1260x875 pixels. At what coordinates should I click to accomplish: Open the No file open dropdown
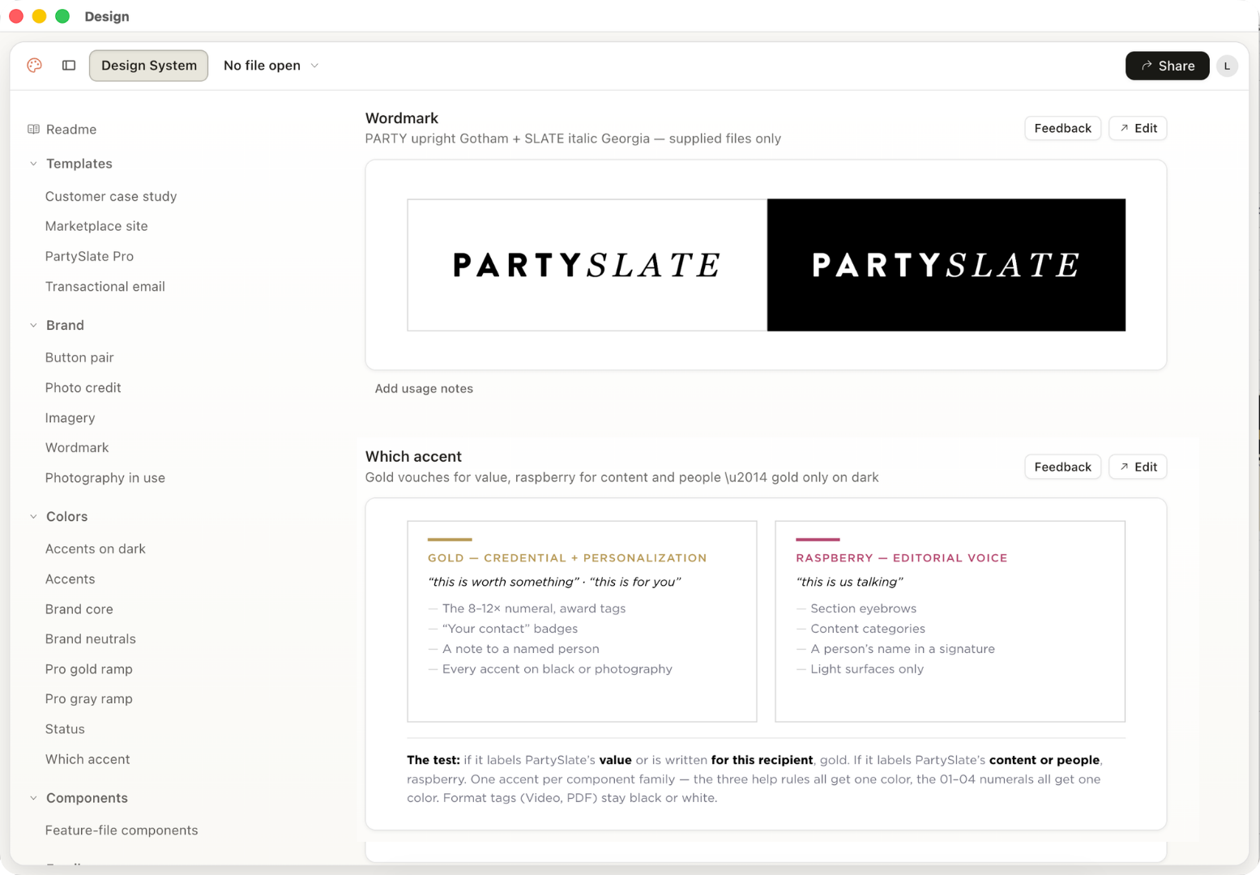271,66
